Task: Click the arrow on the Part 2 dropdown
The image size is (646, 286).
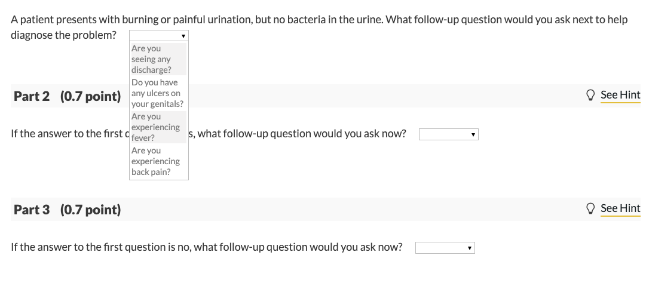Action: [x=473, y=135]
